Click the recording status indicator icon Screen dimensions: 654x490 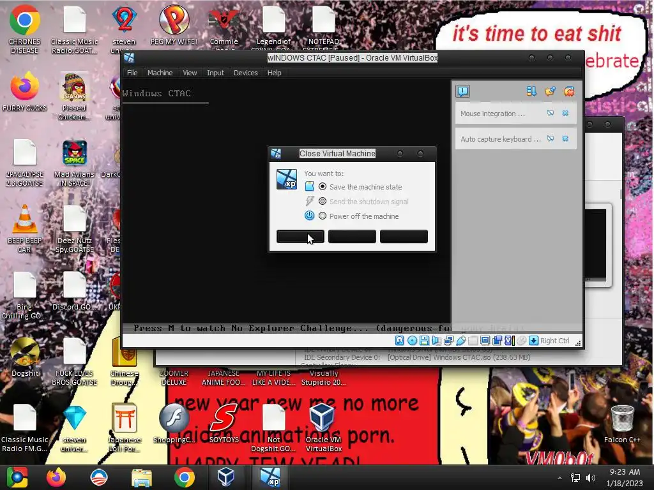tap(497, 341)
